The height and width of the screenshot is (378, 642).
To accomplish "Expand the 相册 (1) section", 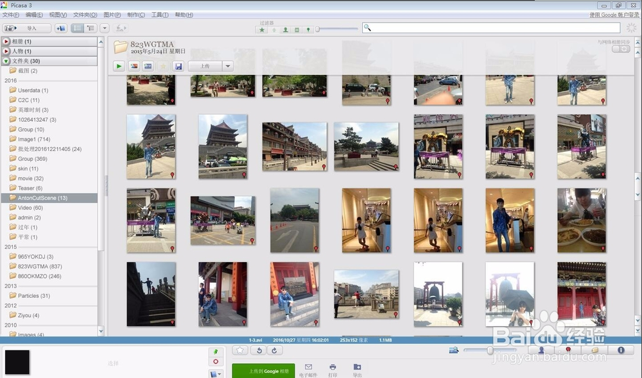I will (x=6, y=42).
